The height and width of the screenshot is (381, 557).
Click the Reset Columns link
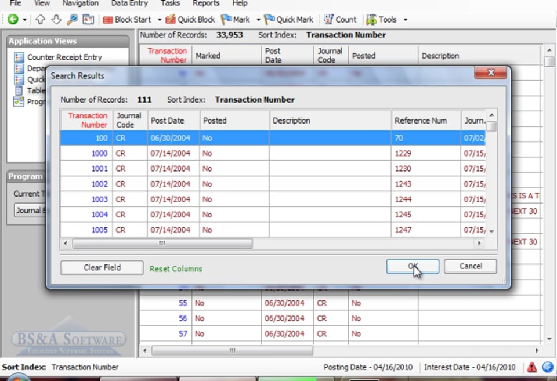[176, 269]
